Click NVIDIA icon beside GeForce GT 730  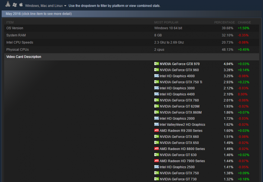click(x=156, y=179)
